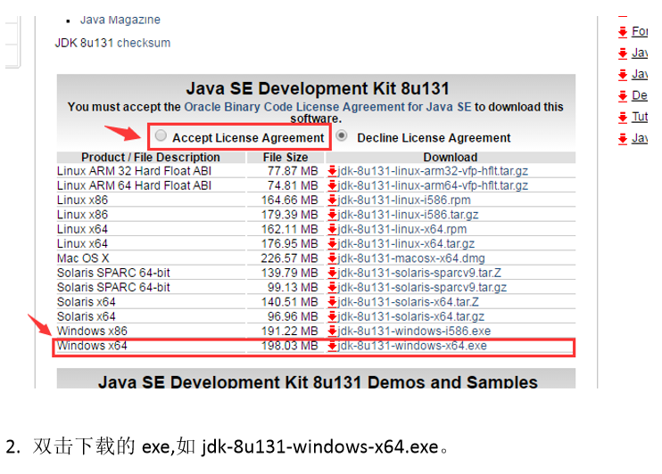Open the sidebar 'De' link
Viewport: 662px width, 474px height.
coord(640,95)
